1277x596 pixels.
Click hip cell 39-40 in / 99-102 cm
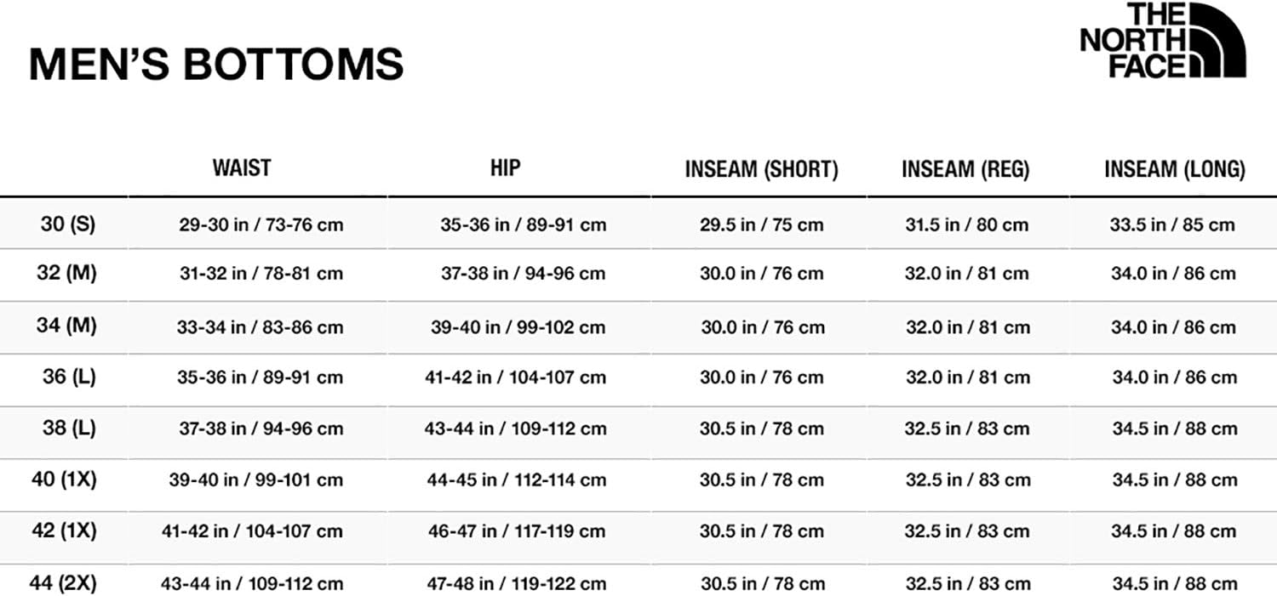click(518, 327)
